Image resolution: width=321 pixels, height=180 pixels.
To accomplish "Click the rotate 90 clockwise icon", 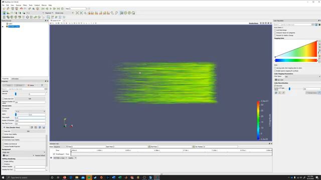I will 112,13.
